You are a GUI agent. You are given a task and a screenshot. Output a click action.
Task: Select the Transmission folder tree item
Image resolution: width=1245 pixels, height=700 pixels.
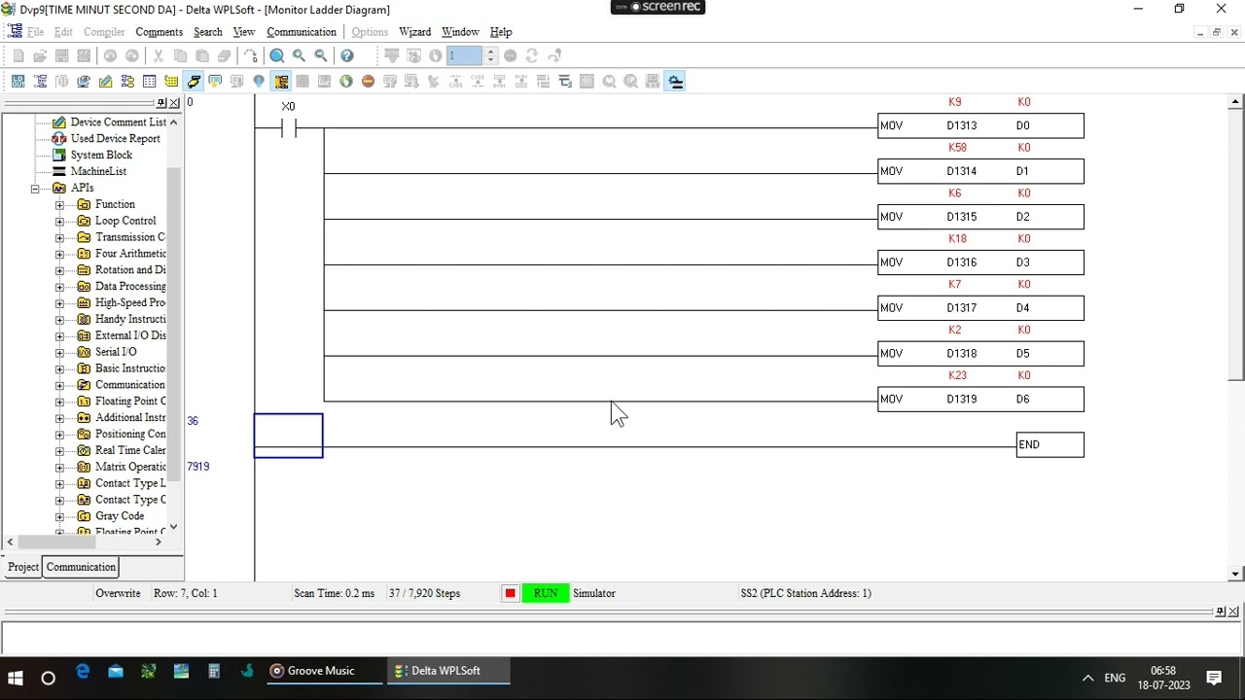pyautogui.click(x=130, y=237)
